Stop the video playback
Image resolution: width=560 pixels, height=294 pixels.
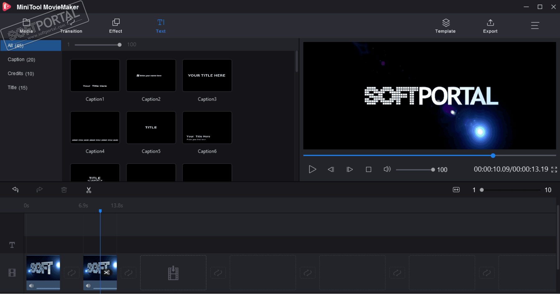[x=368, y=169]
